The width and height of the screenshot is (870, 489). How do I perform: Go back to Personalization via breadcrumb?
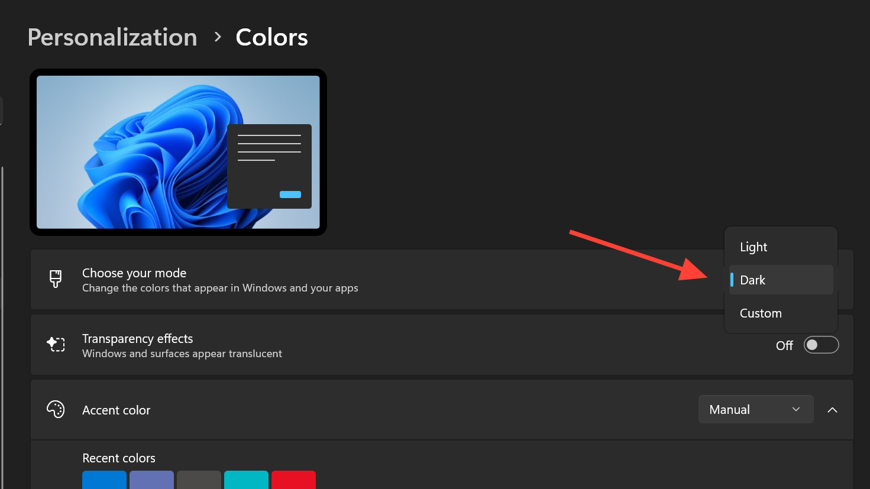pos(112,37)
